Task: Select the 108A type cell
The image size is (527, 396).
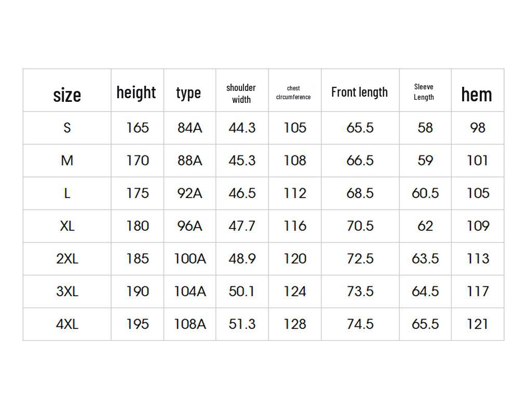Action: click(x=190, y=324)
